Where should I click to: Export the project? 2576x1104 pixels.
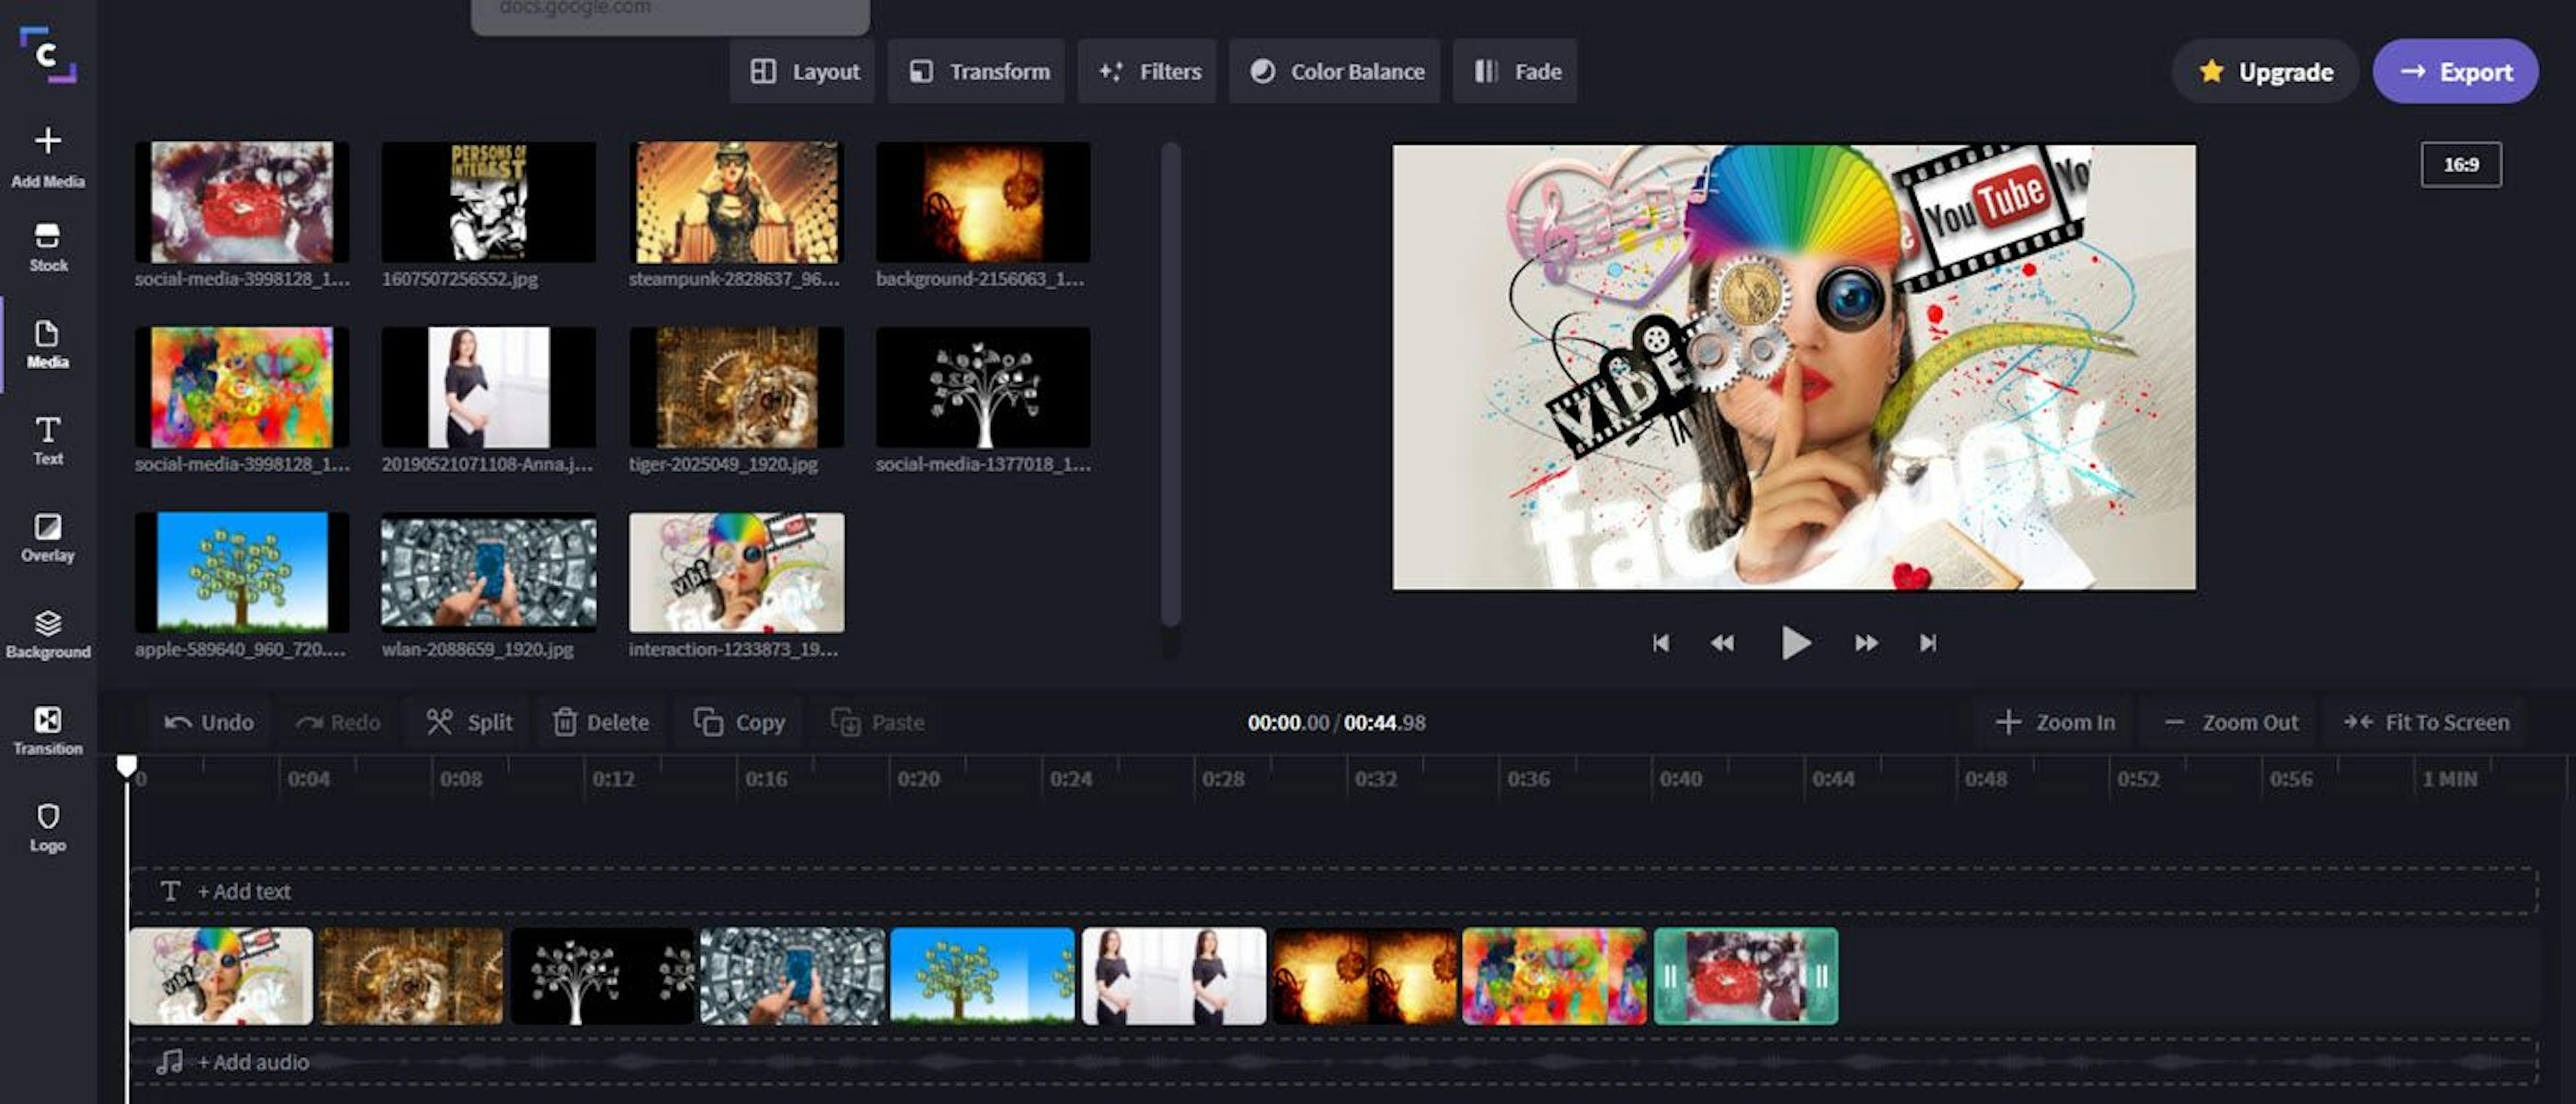[x=2455, y=71]
